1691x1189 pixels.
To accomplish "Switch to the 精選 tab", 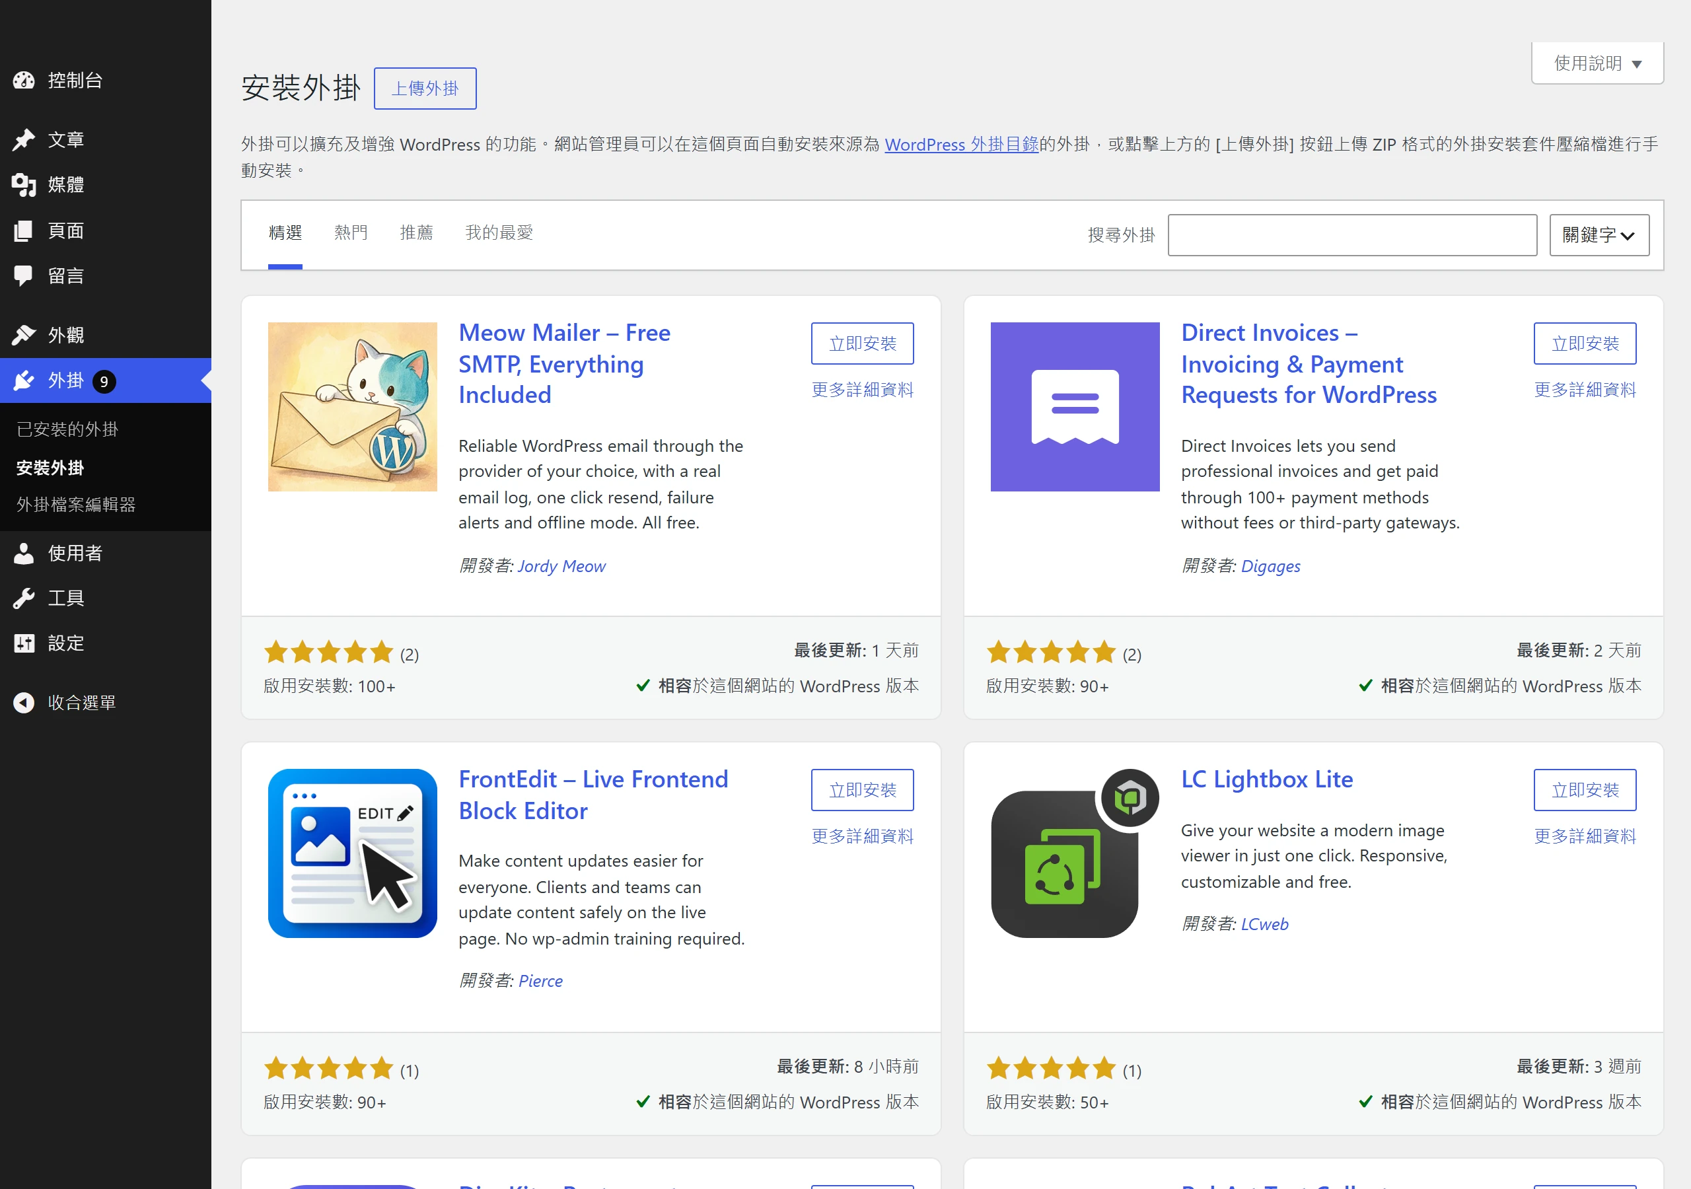I will tap(285, 233).
